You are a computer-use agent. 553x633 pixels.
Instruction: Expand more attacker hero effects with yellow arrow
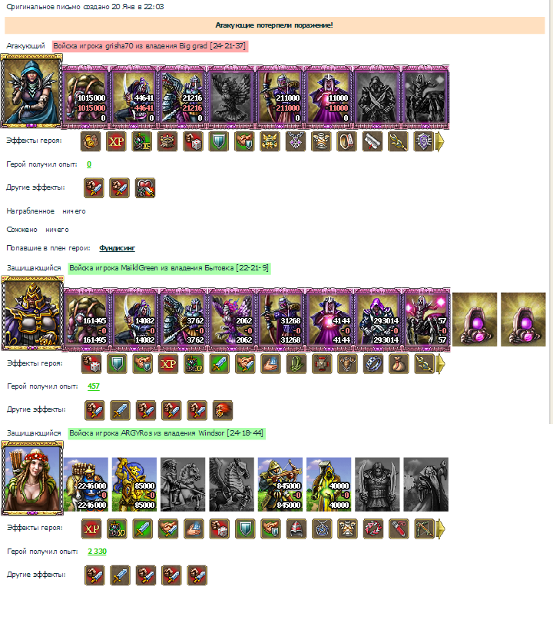click(440, 142)
